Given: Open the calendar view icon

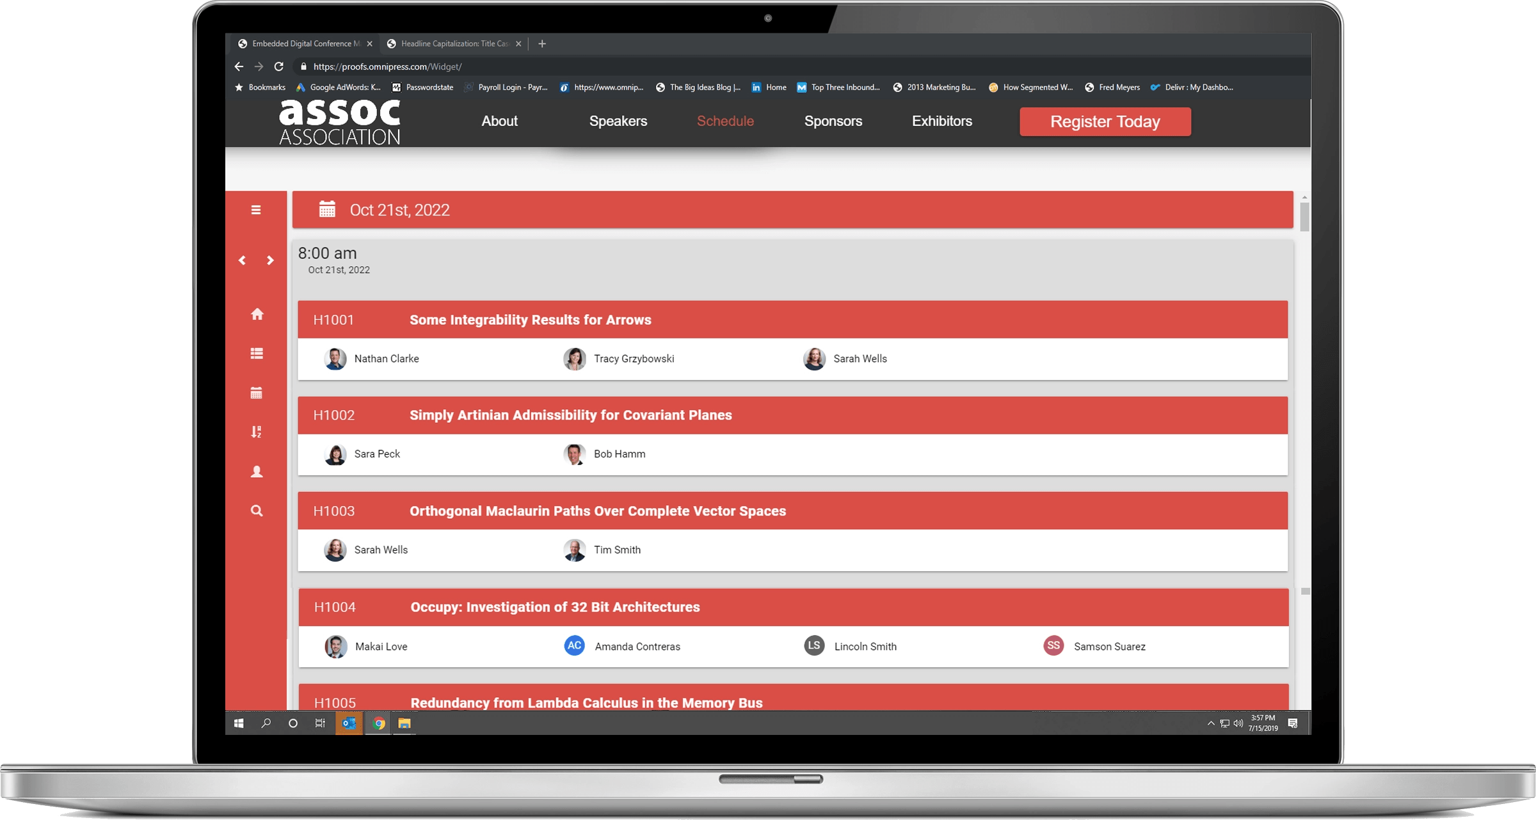Looking at the screenshot, I should (x=257, y=393).
